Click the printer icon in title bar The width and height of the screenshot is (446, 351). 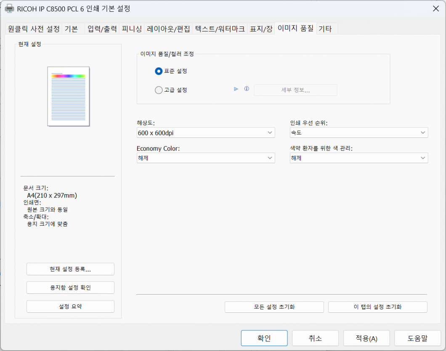(9, 8)
